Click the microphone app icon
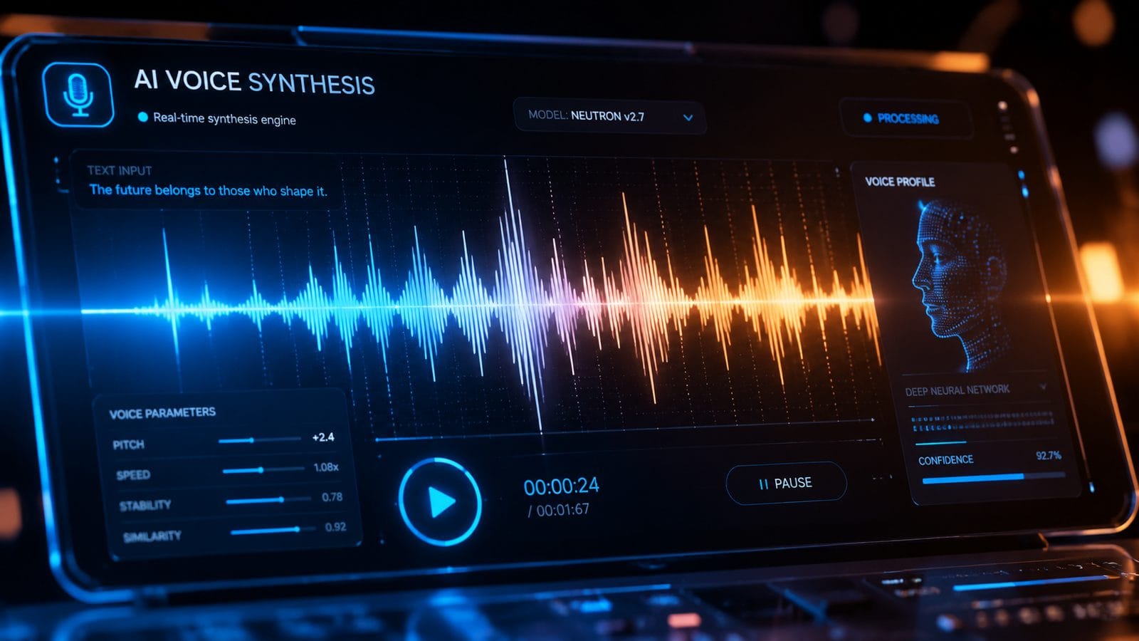The image size is (1139, 641). pos(78,95)
